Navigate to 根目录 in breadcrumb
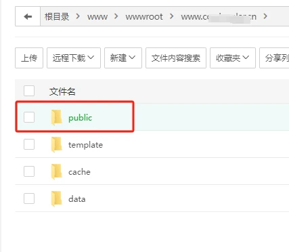The height and width of the screenshot is (252, 289). tap(57, 16)
